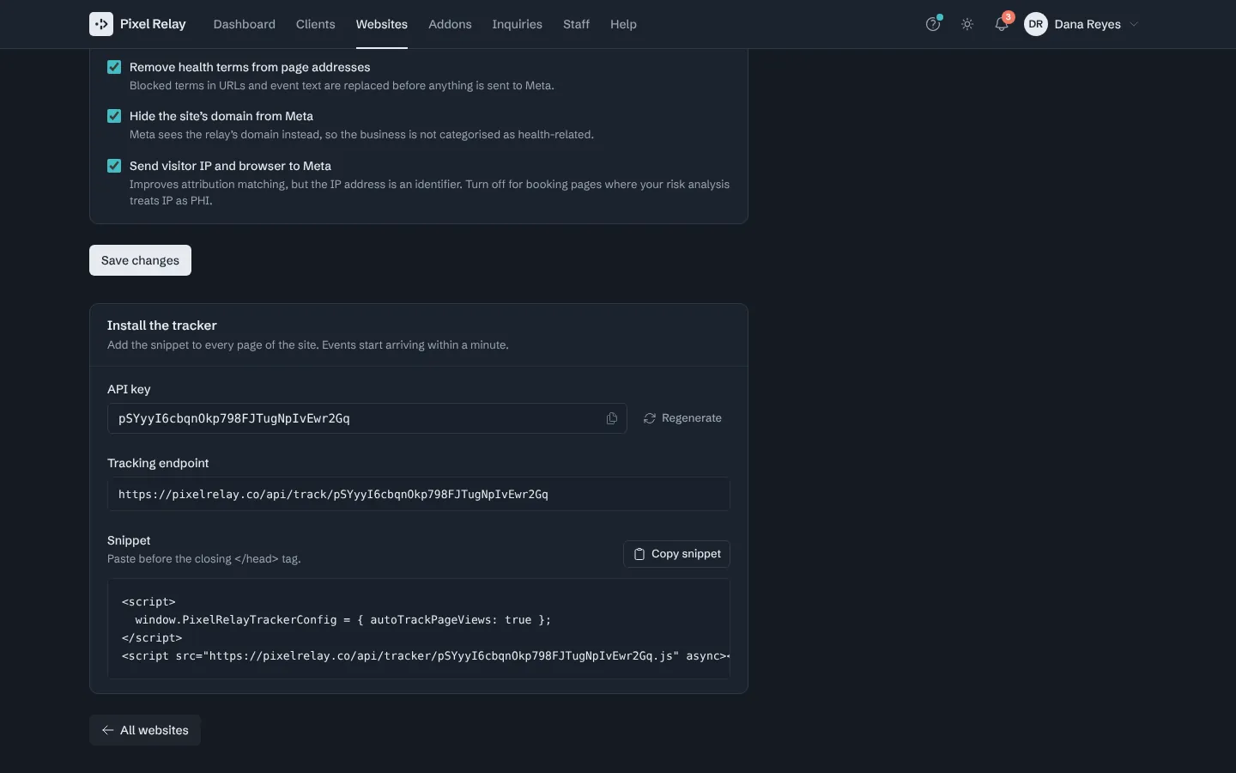
Task: Go back to All websites
Action: point(145,730)
